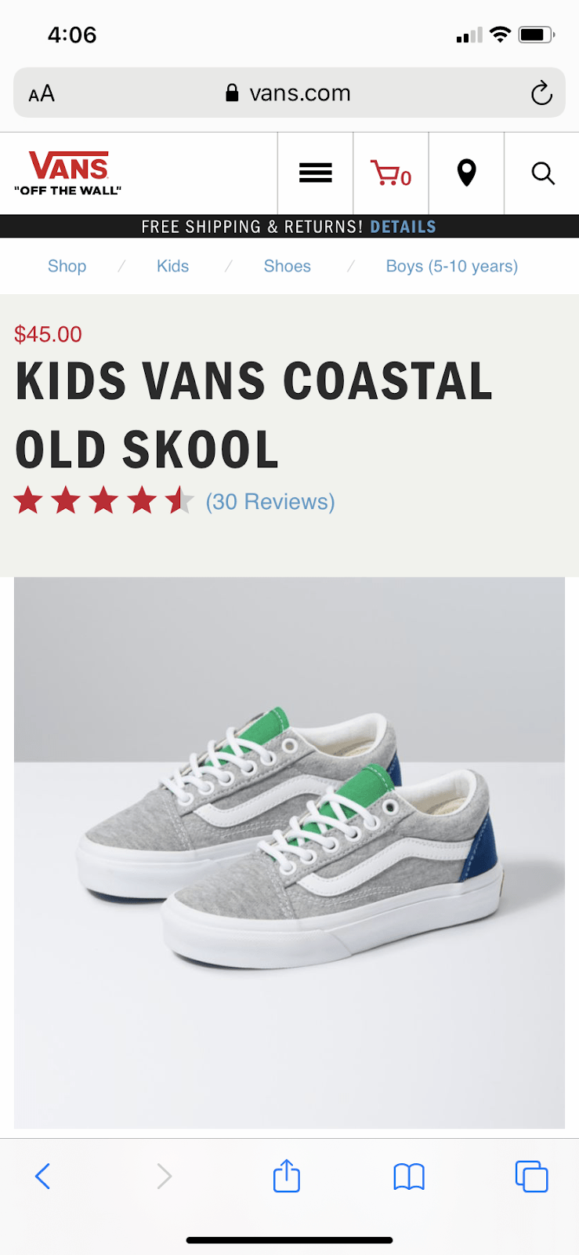Tap the Coastal Old Skool shoe image

289,853
